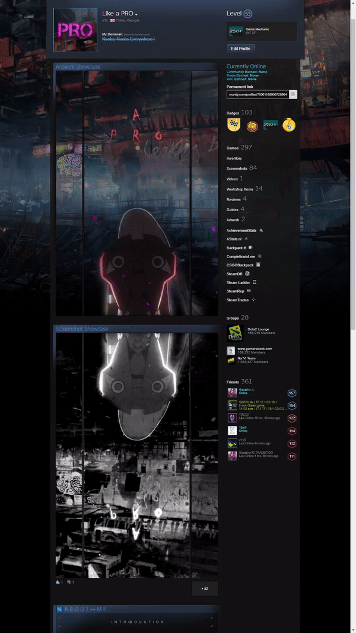Click 'Na`Vi Team' group name text
Screen dimensions: 356x633
pos(246,358)
